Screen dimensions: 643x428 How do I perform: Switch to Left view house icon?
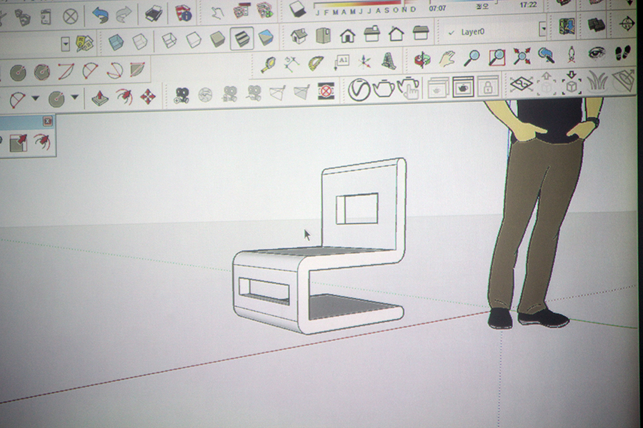coord(421,33)
